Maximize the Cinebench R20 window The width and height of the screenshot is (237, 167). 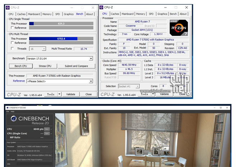tap(221, 108)
